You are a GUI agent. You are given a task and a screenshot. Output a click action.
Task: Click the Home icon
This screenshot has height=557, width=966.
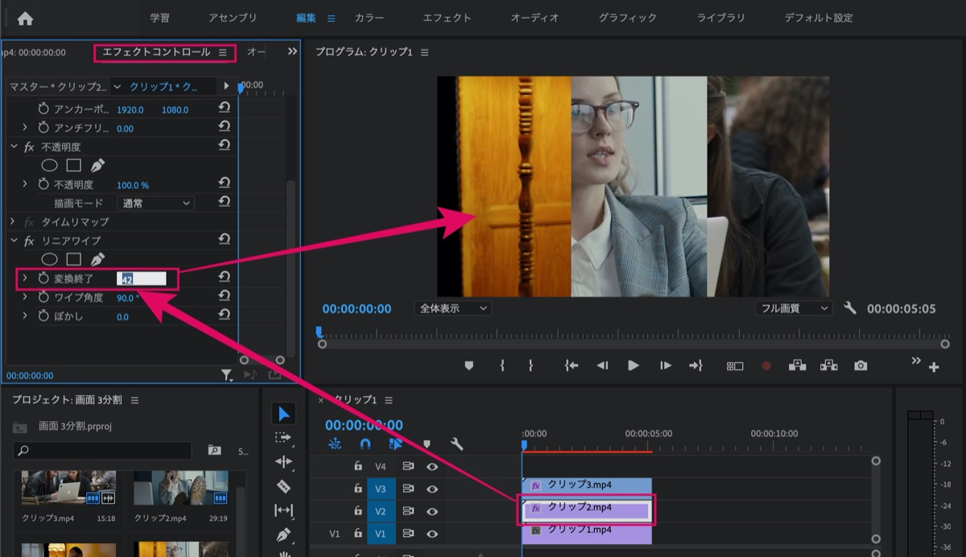coord(25,18)
